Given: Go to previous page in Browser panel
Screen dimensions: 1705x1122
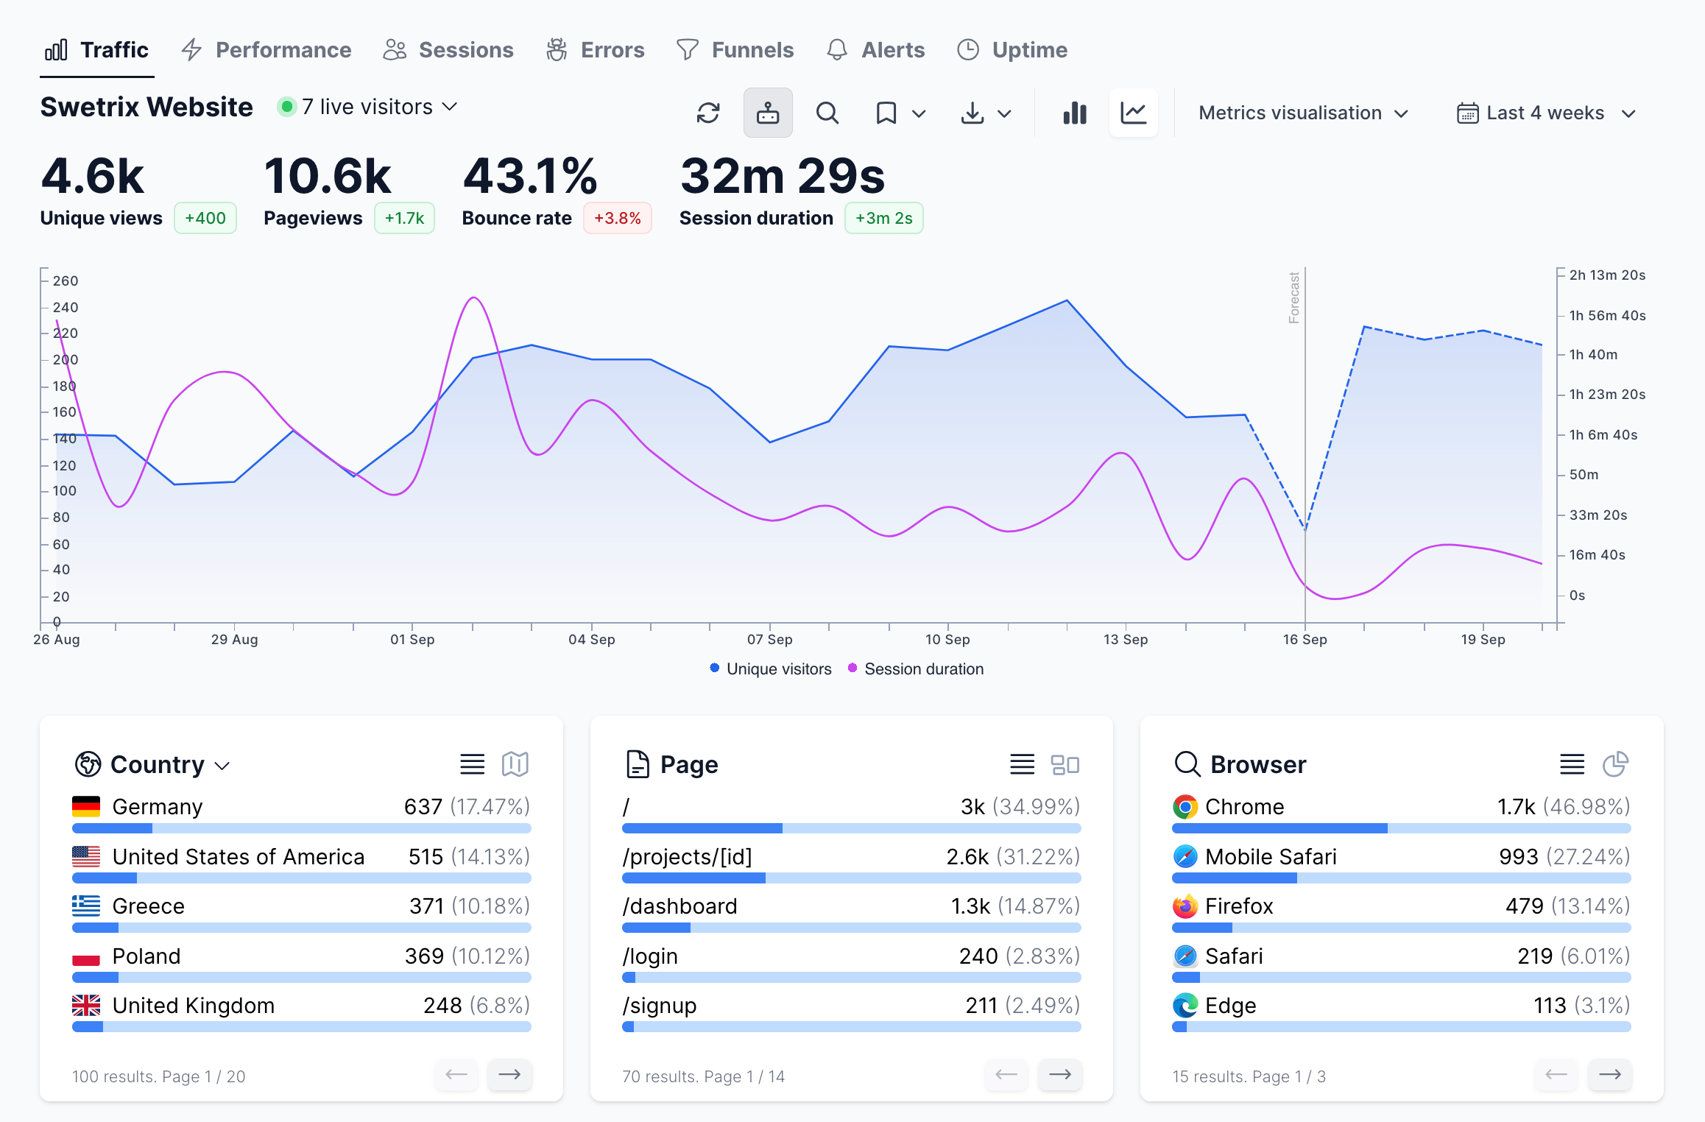Looking at the screenshot, I should [1556, 1075].
